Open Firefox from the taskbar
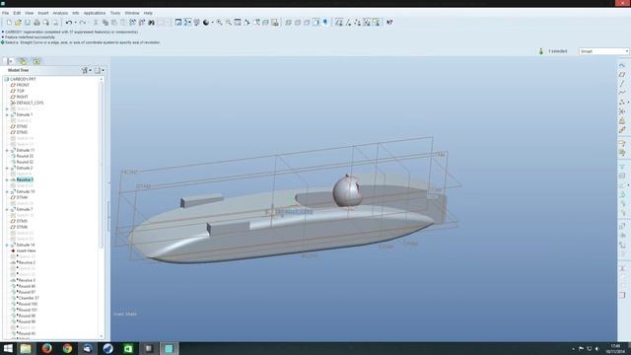This screenshot has height=355, width=631. [46, 348]
